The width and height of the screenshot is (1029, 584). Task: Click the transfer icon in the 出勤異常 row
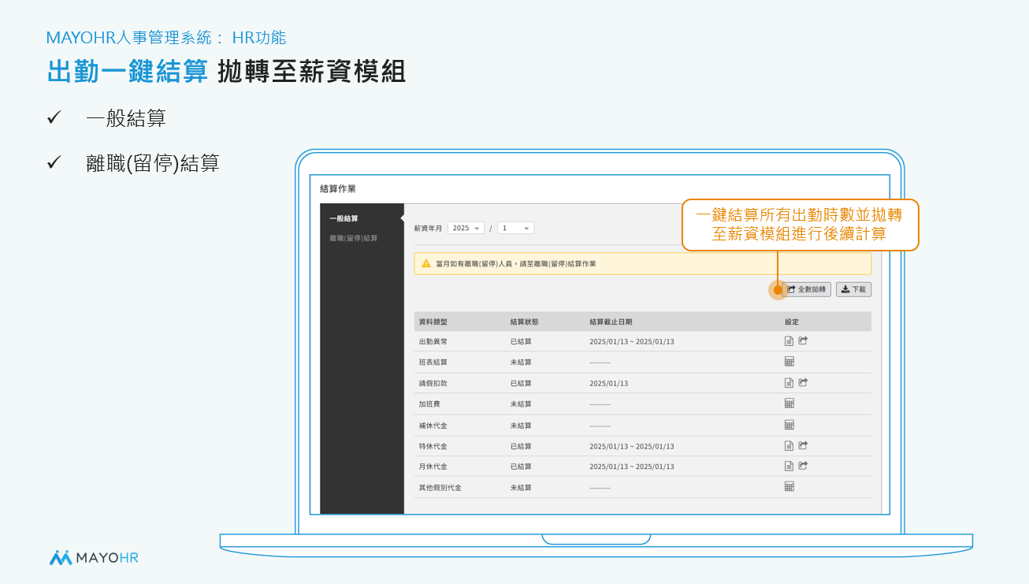pos(803,341)
